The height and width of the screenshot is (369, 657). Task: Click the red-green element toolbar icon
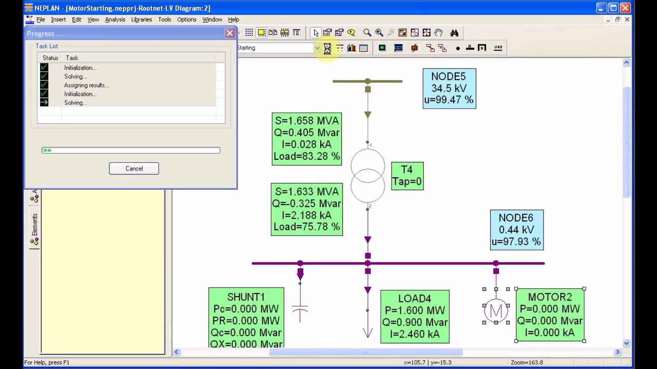pyautogui.click(x=414, y=48)
